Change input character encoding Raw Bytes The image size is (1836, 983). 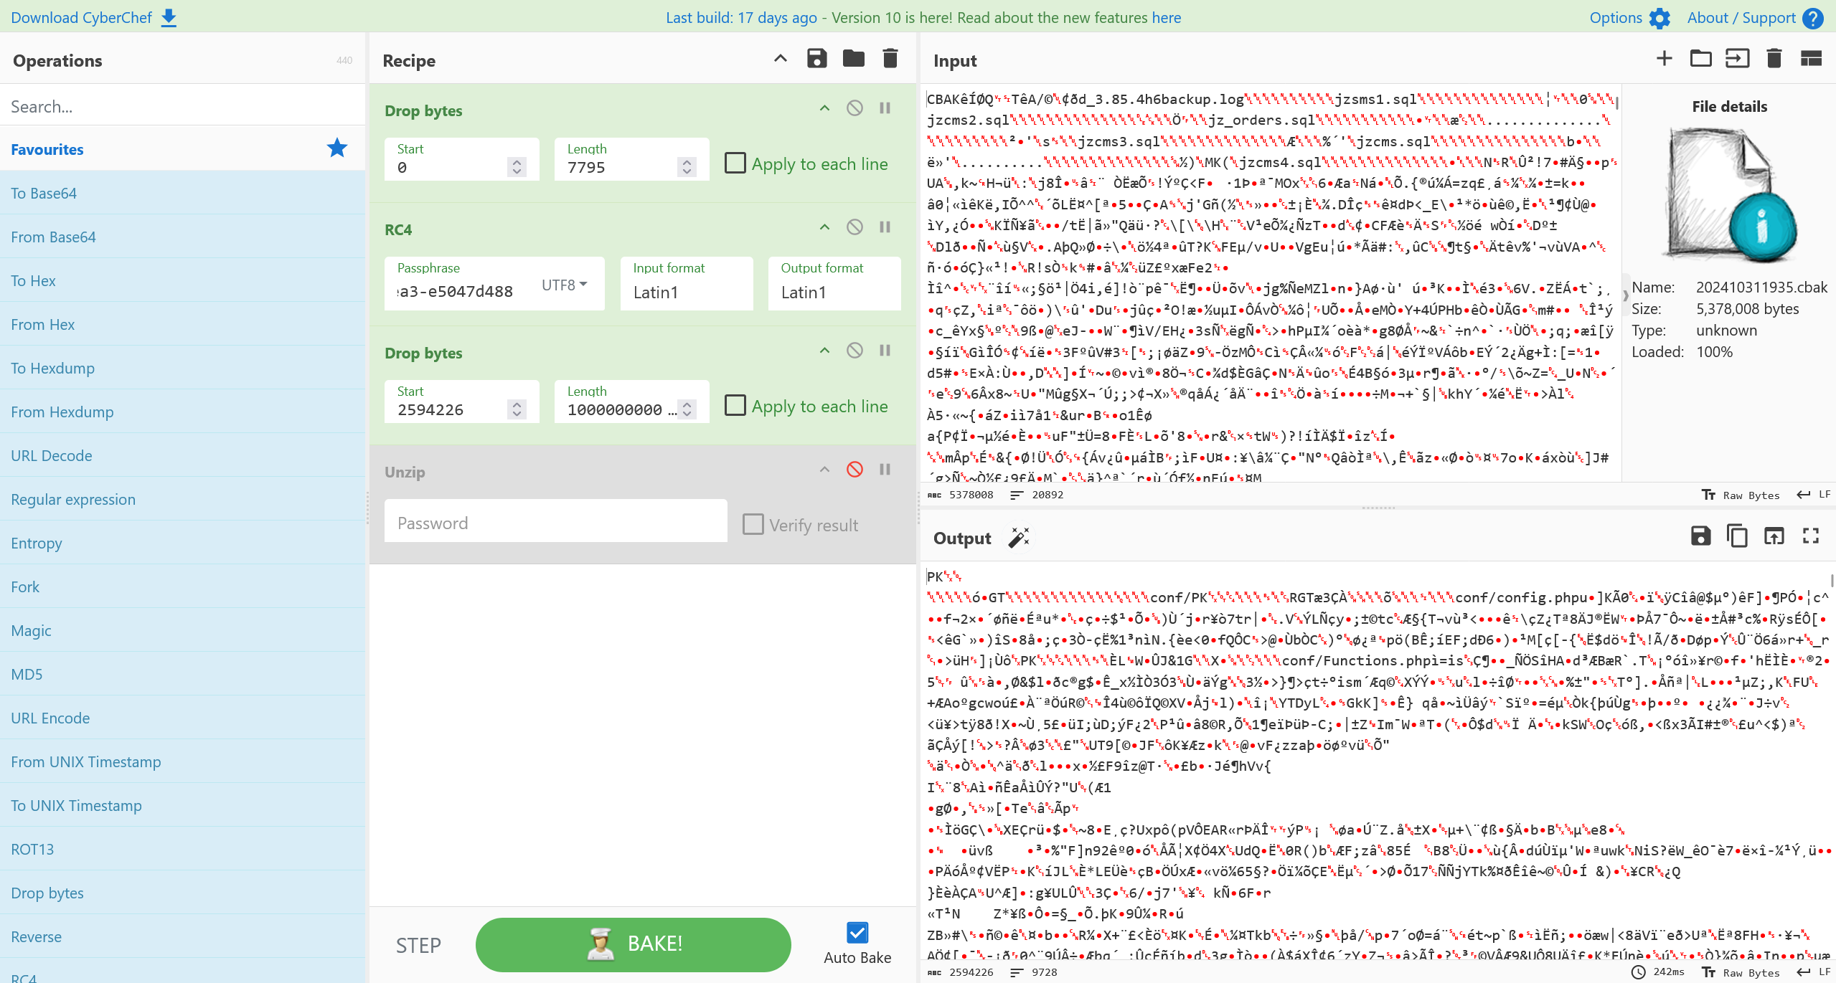click(x=1741, y=495)
